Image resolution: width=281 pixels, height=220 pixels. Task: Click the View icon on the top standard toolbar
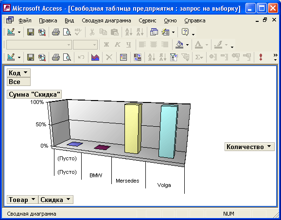pos(11,32)
